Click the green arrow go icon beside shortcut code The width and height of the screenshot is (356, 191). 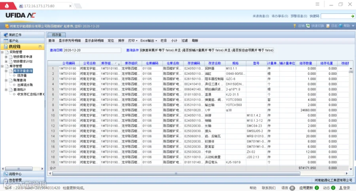[352, 16]
